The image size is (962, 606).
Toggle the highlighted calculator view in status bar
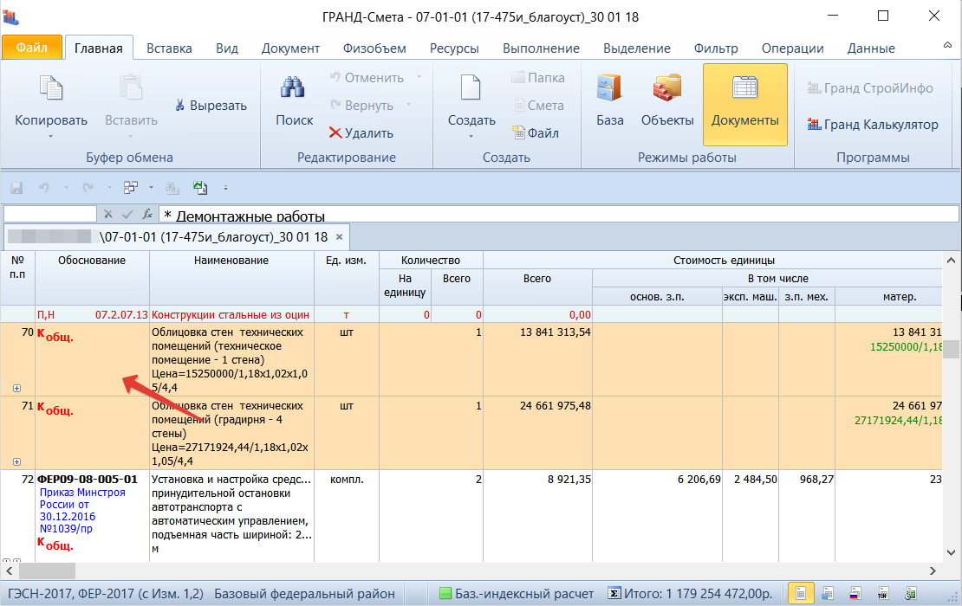click(801, 594)
